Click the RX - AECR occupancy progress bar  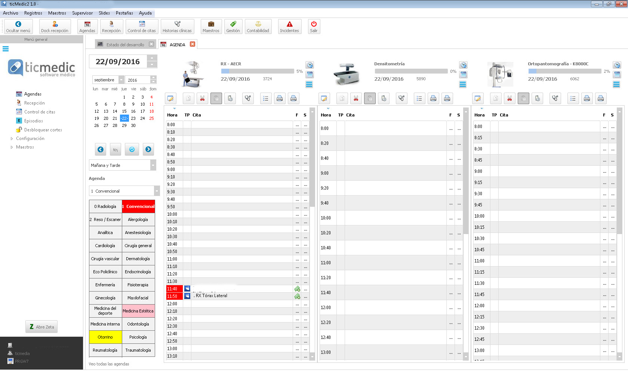[257, 71]
